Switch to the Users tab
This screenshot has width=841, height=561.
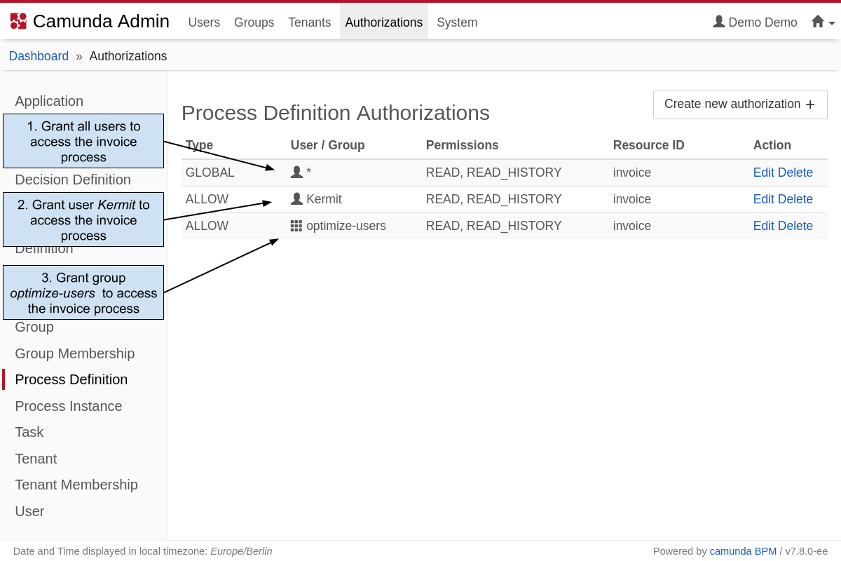pyautogui.click(x=204, y=22)
